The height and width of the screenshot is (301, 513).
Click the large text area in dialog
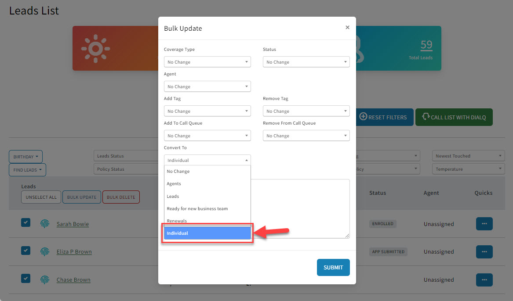[x=300, y=208]
